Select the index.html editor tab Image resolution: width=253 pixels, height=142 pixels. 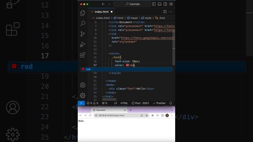101,12
